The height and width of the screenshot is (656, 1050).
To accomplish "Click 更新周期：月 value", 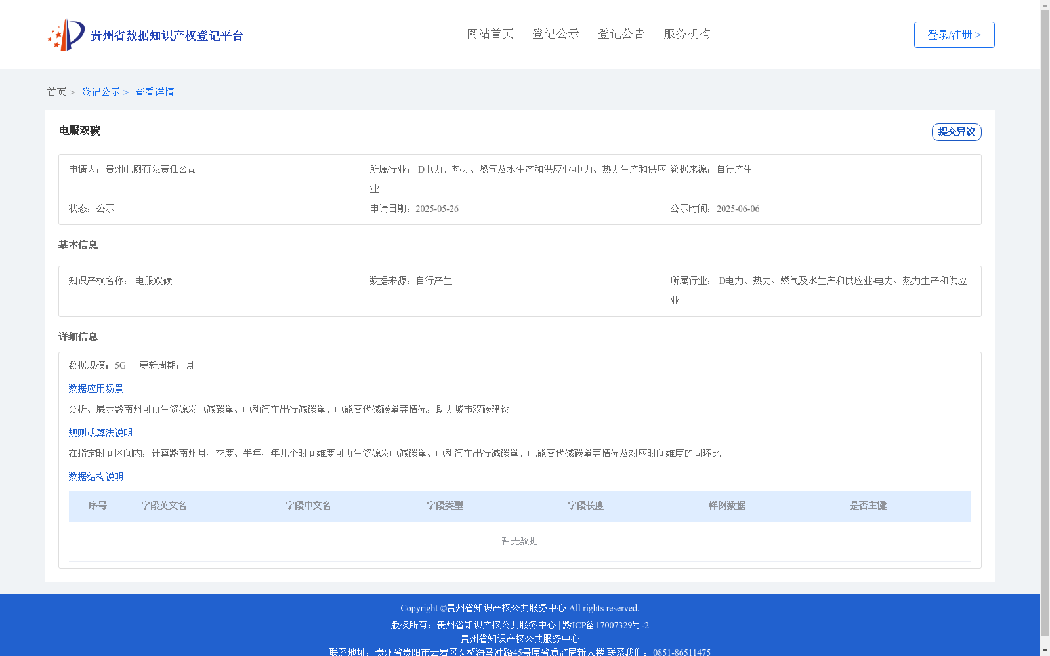I will [167, 365].
